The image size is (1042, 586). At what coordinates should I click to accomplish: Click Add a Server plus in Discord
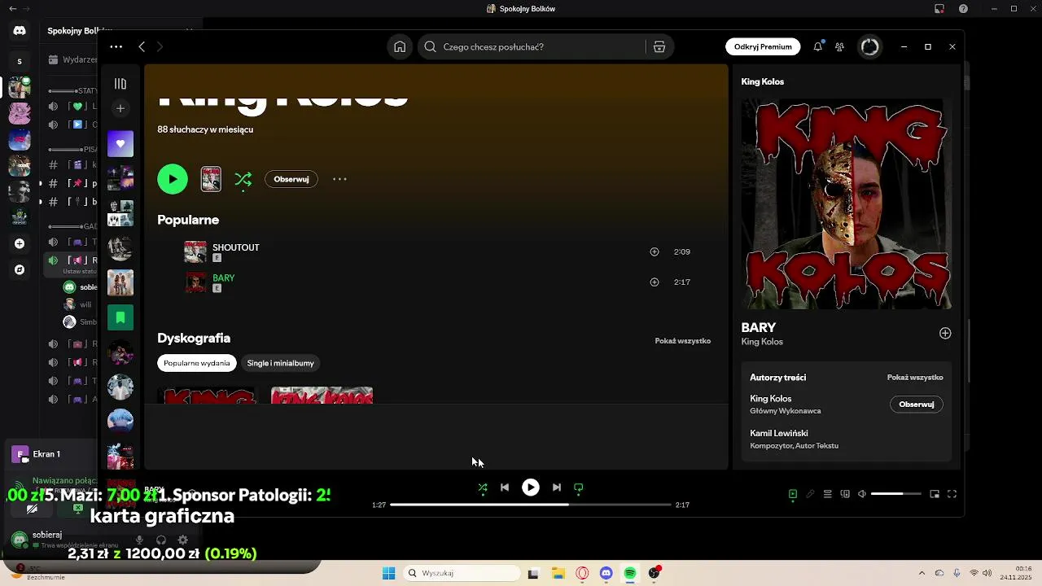point(20,243)
